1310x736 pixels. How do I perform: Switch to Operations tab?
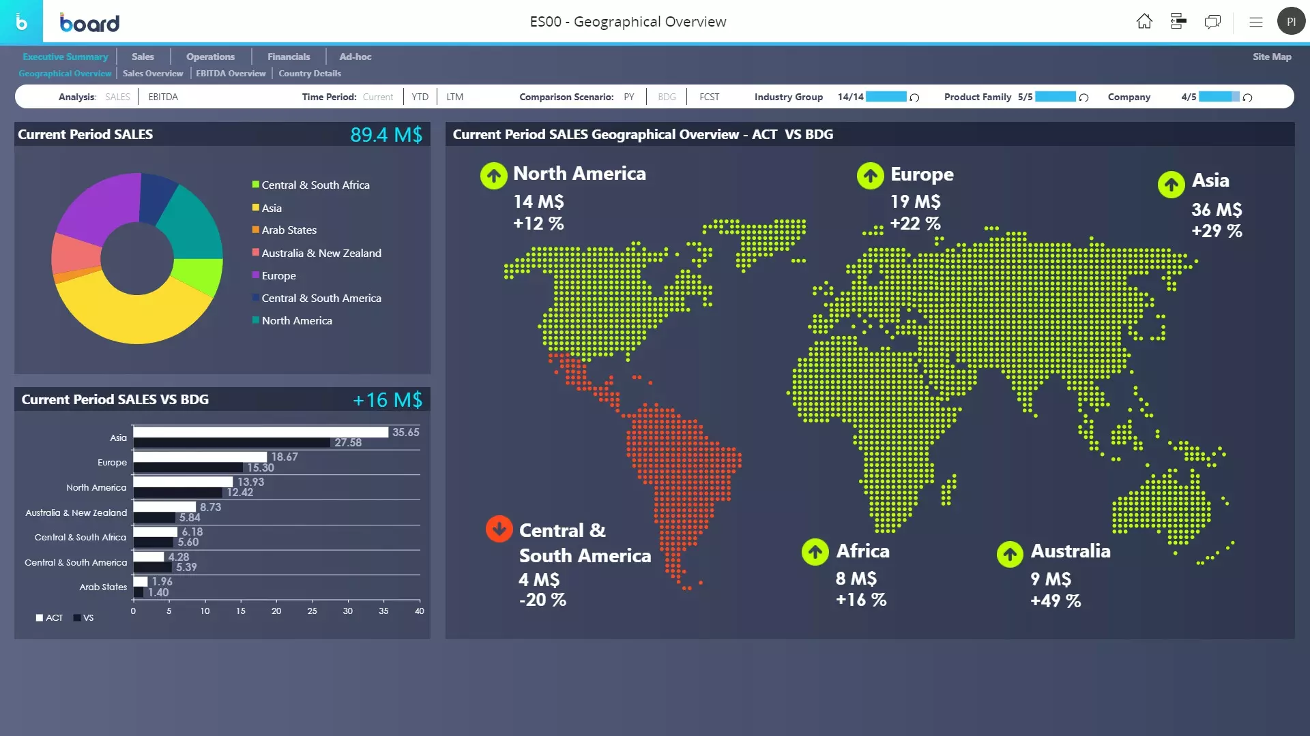pyautogui.click(x=211, y=57)
